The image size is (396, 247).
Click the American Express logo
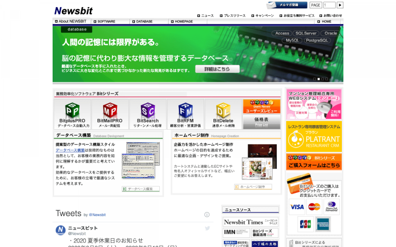[323, 224]
